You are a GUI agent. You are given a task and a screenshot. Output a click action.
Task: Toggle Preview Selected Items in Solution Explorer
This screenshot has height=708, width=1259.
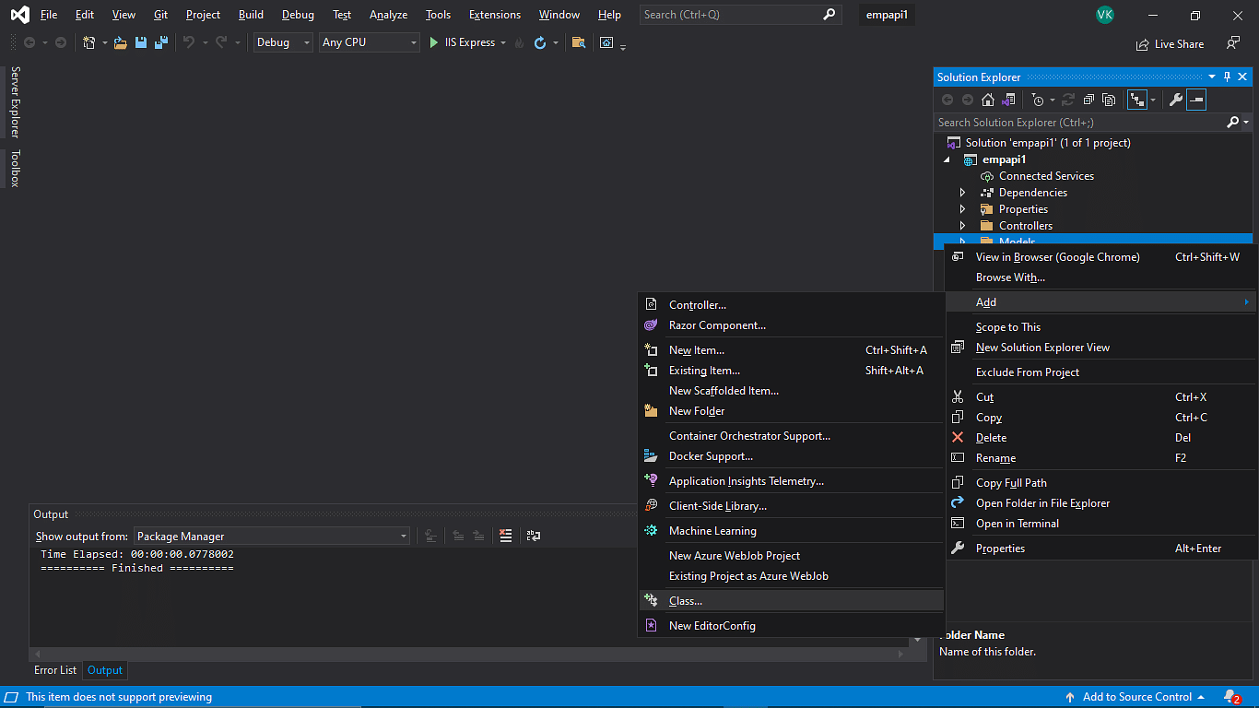coord(1196,100)
